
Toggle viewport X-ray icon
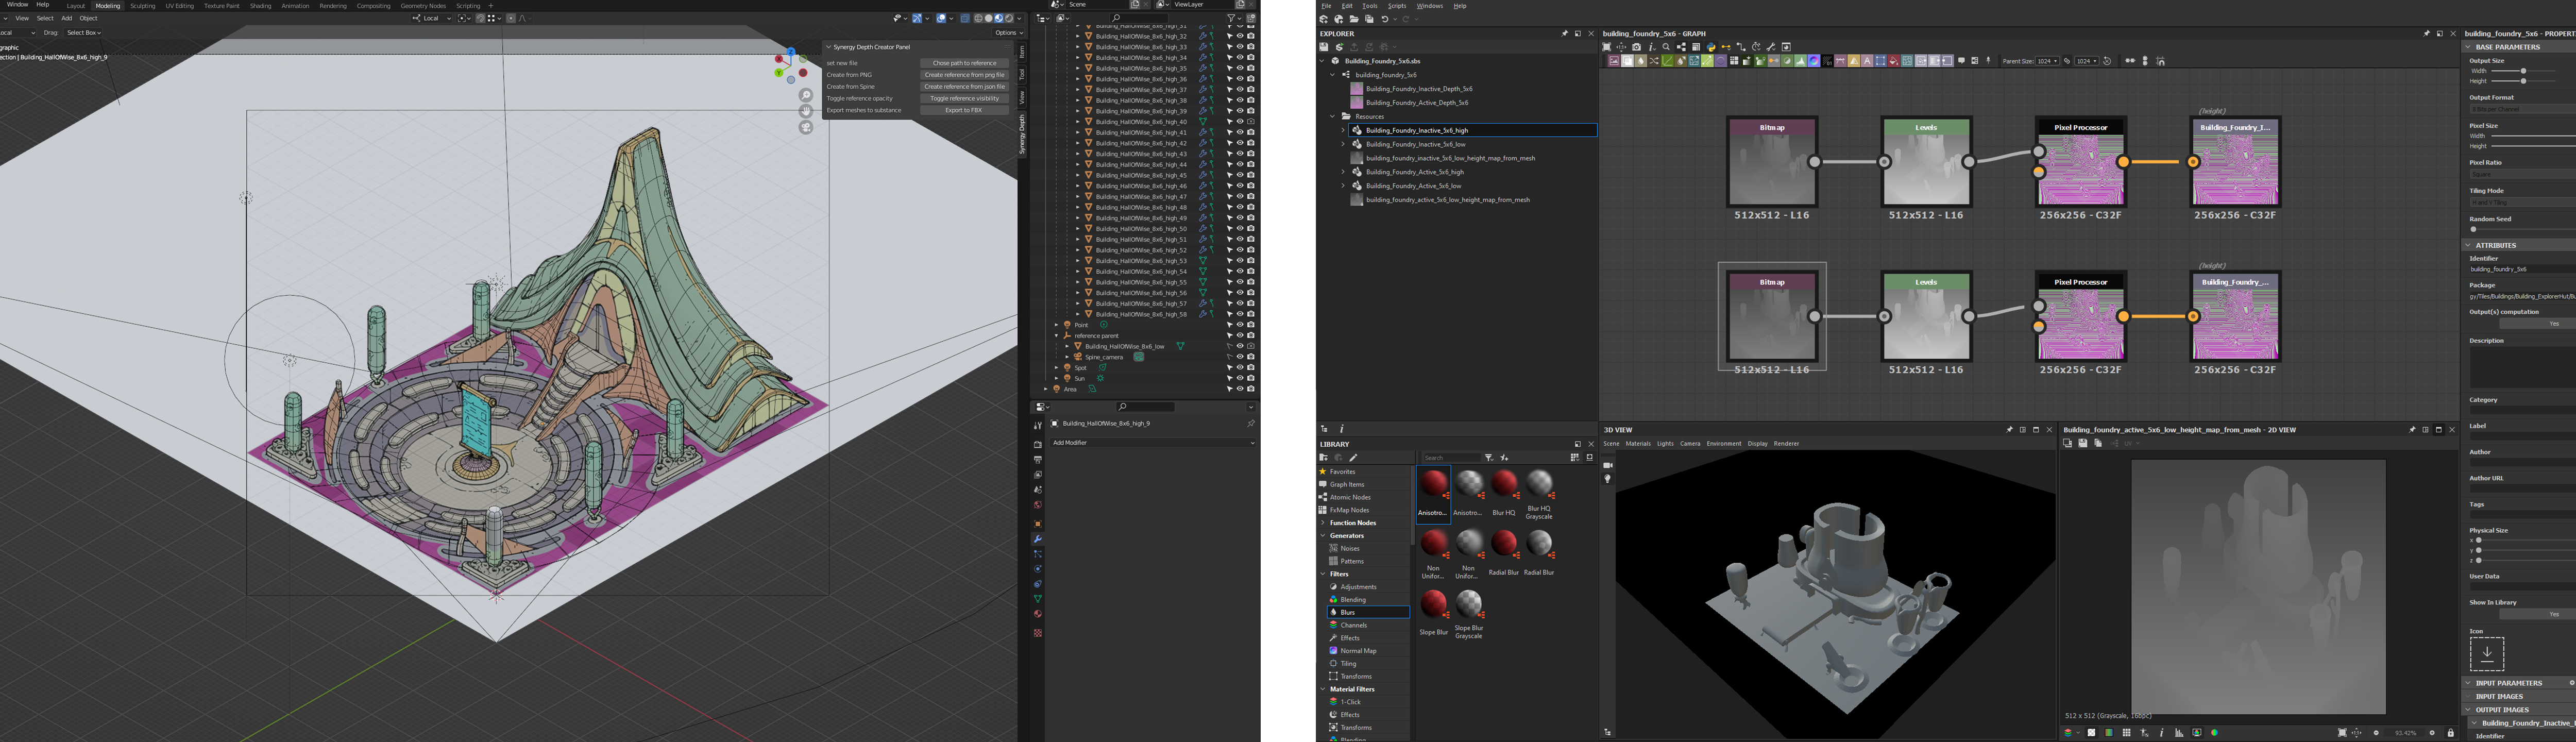(x=966, y=18)
